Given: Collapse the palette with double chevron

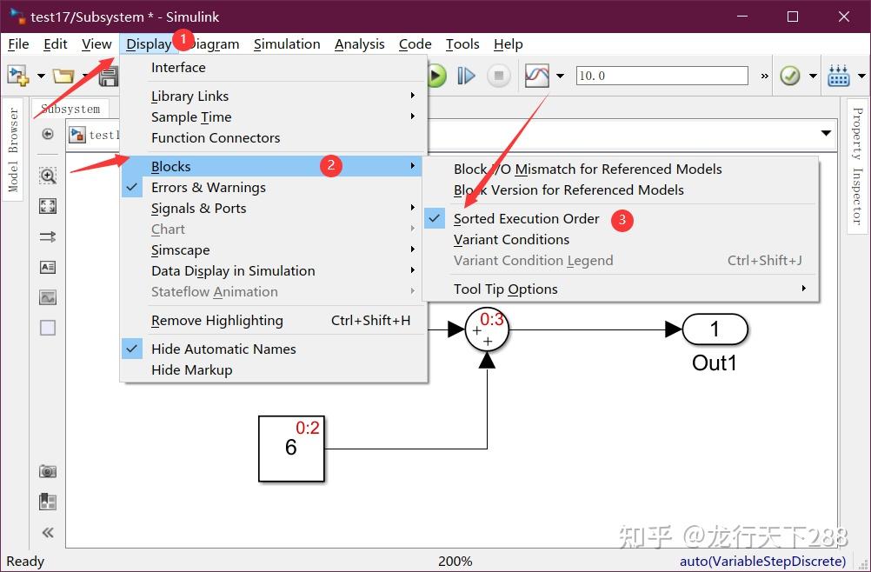Looking at the screenshot, I should (x=48, y=533).
